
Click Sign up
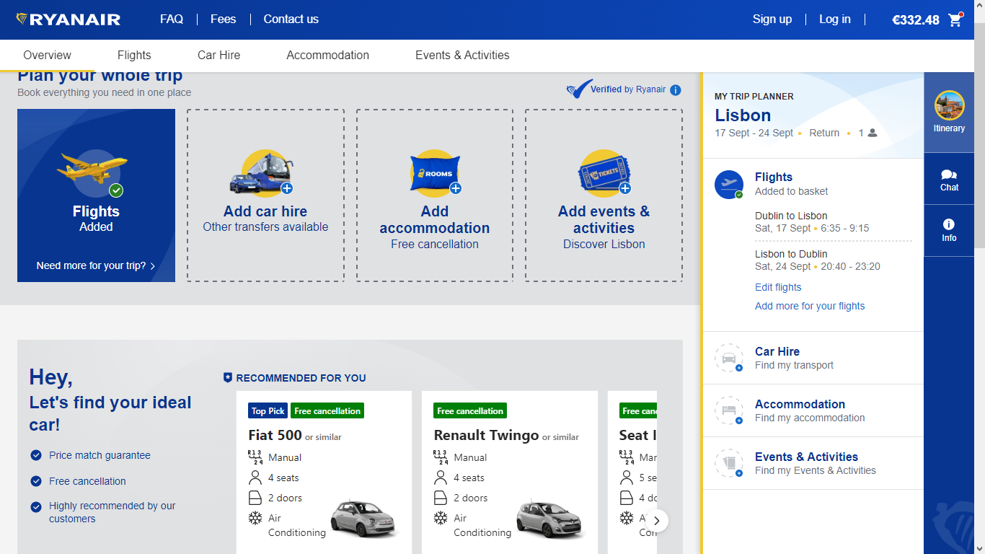click(x=772, y=19)
